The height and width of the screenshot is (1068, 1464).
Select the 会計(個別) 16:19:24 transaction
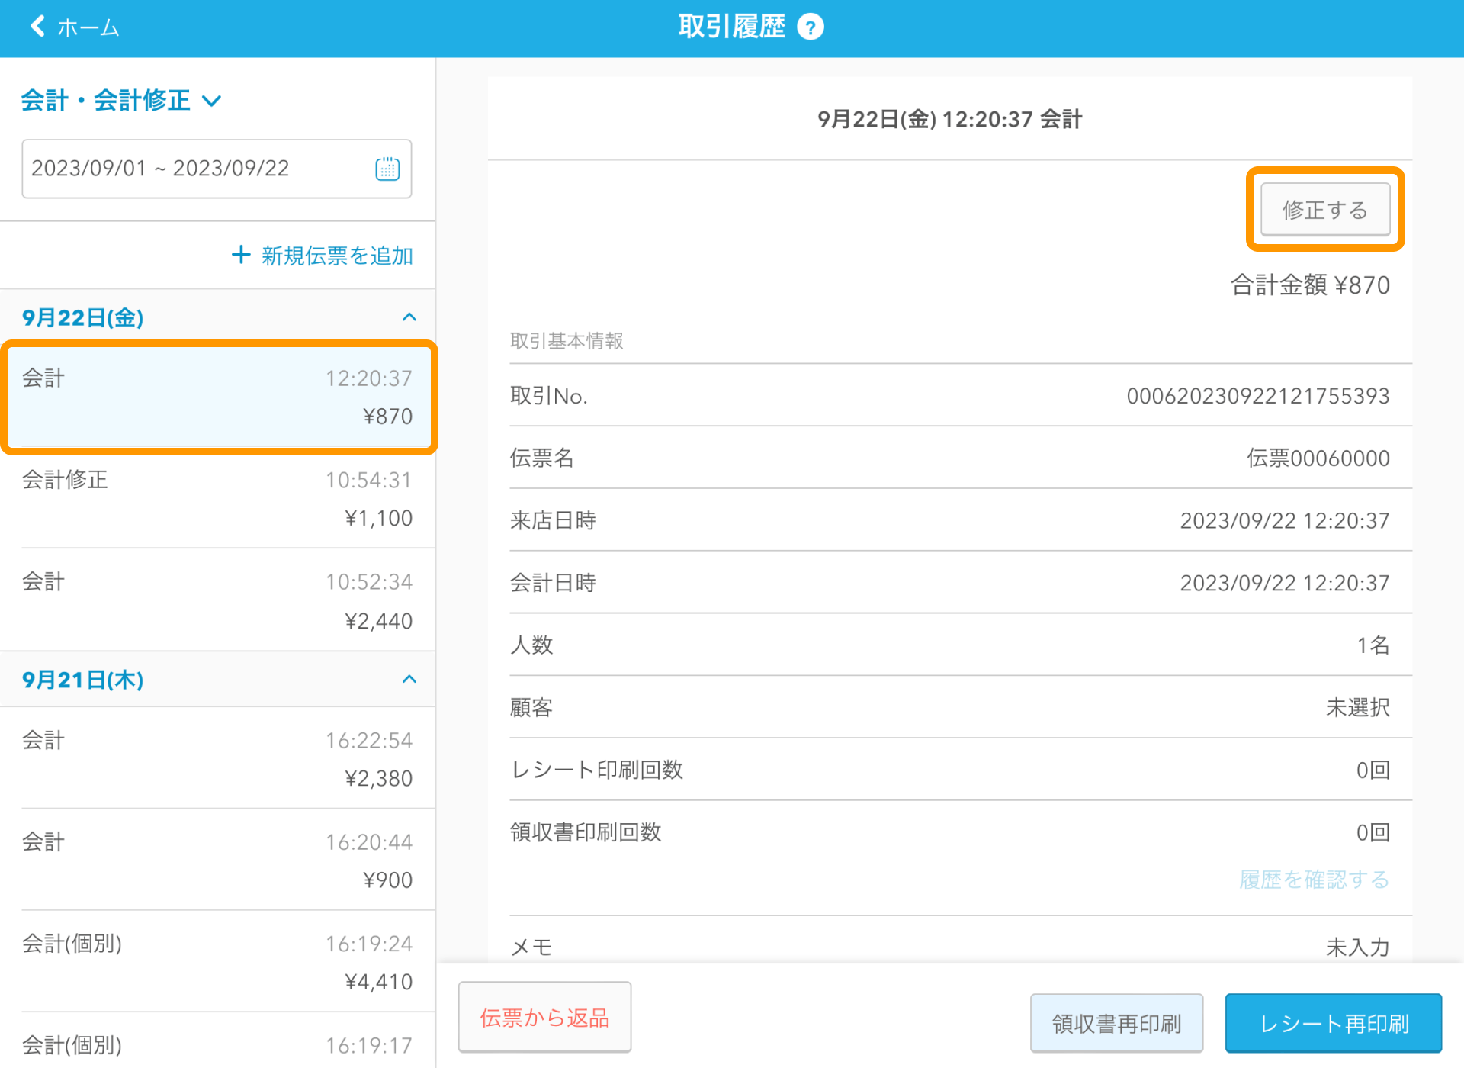pyautogui.click(x=217, y=962)
